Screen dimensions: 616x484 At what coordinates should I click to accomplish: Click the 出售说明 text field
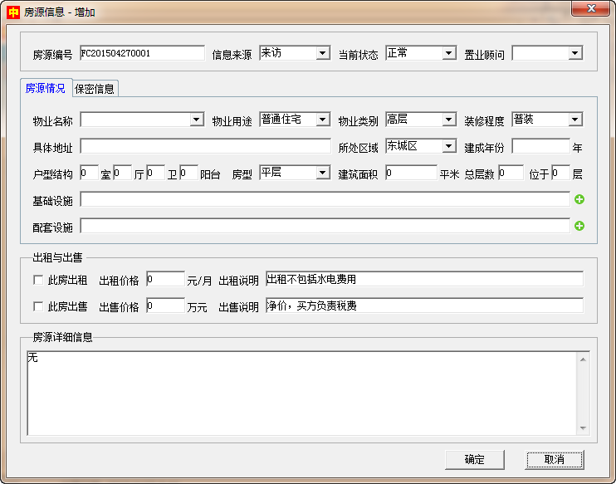(424, 306)
